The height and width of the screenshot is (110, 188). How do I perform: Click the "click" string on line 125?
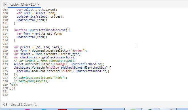coord(66,71)
